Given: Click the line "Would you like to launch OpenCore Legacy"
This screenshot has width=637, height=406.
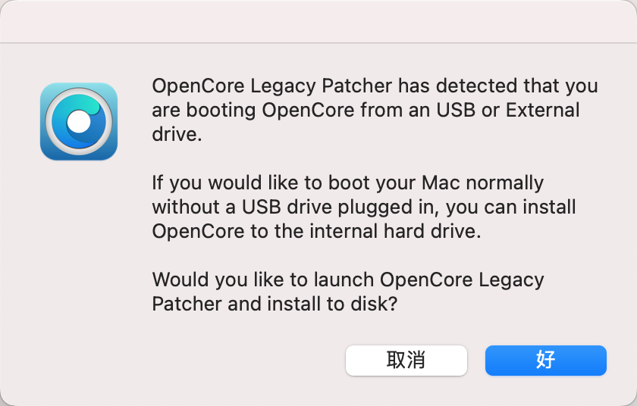Looking at the screenshot, I should point(348,280).
